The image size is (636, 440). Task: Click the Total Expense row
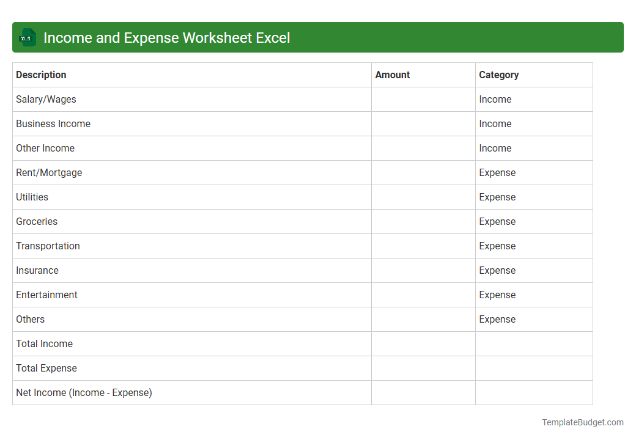point(46,368)
